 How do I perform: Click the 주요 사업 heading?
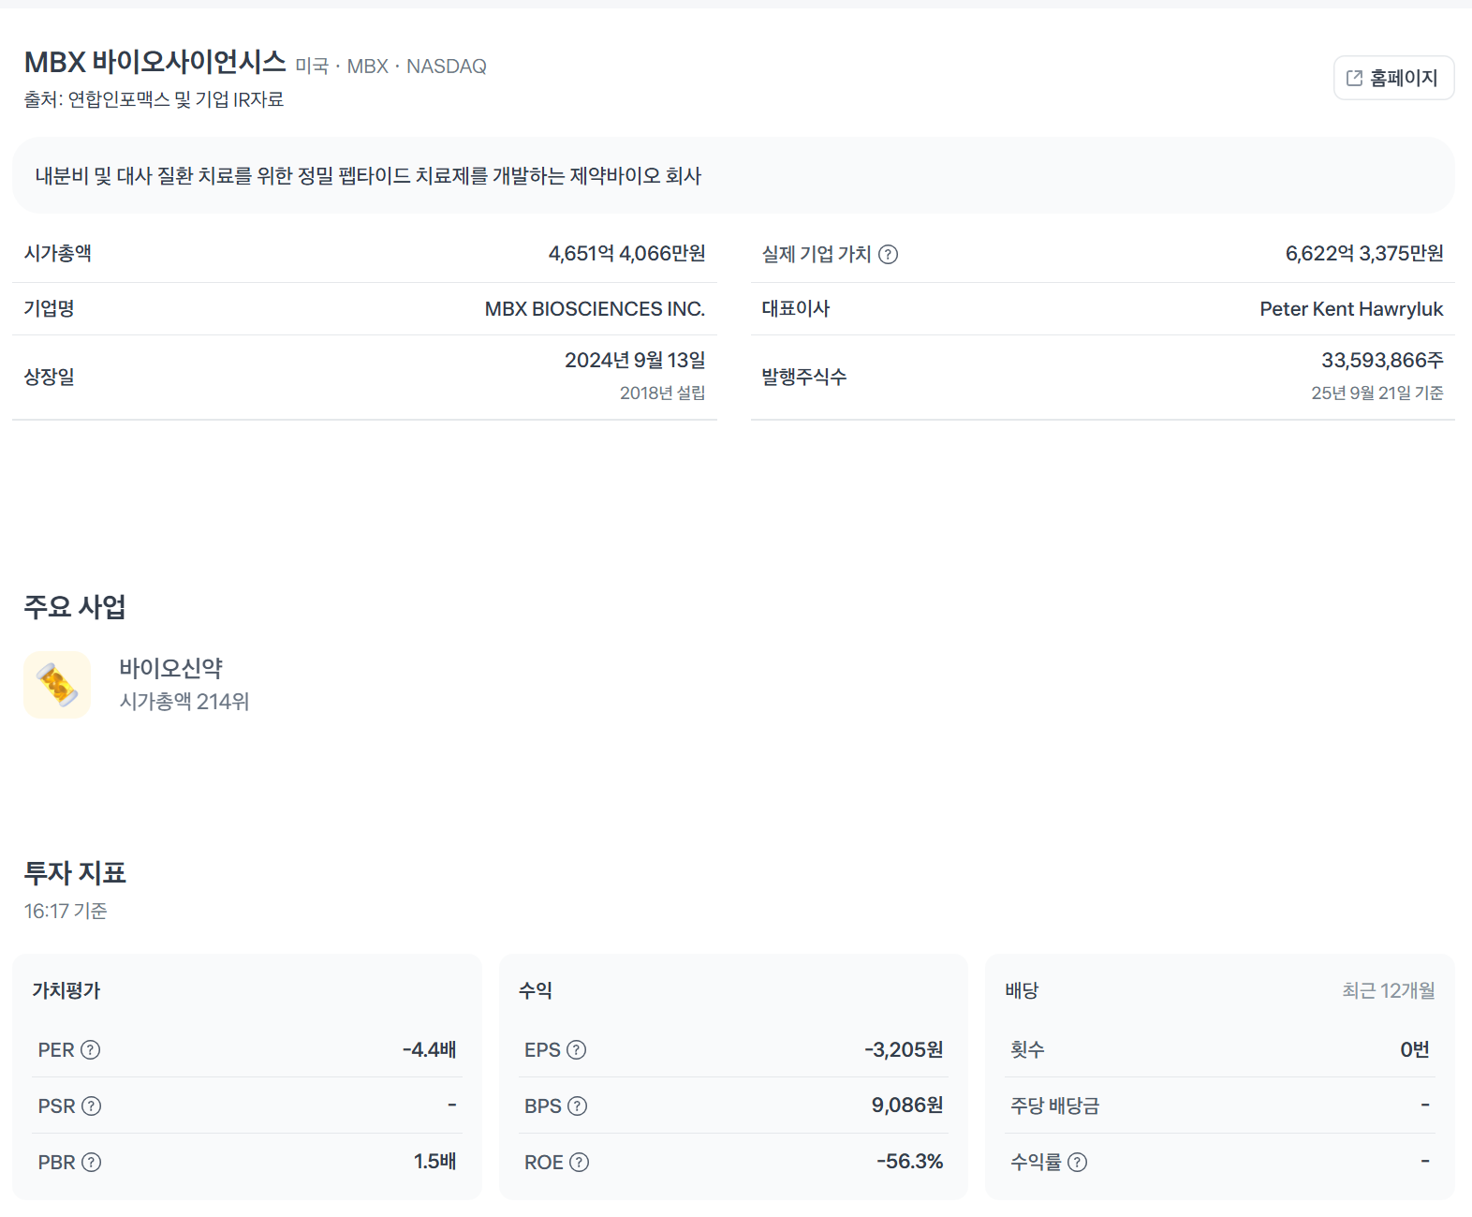coord(75,606)
